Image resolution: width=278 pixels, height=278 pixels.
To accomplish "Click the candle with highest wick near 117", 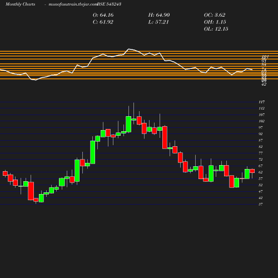I will [x=134, y=120].
